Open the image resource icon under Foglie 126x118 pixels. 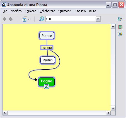(x=47, y=86)
